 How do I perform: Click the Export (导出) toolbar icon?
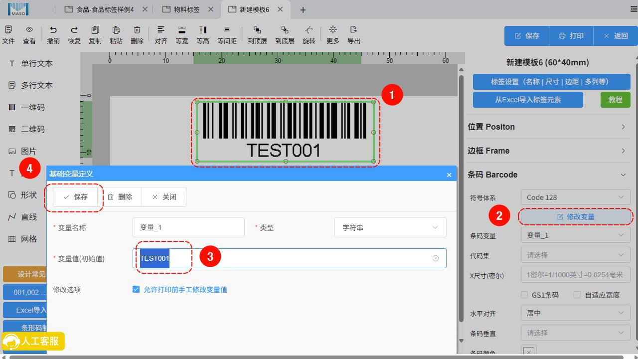click(x=353, y=34)
